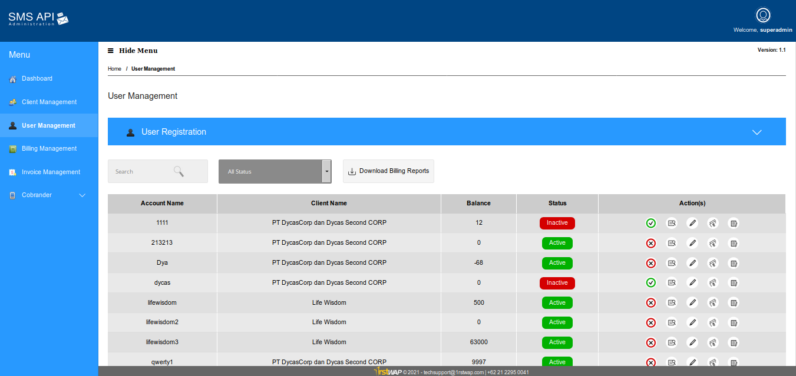Open document icon for the dycas account
This screenshot has height=376, width=796.
pyautogui.click(x=733, y=283)
